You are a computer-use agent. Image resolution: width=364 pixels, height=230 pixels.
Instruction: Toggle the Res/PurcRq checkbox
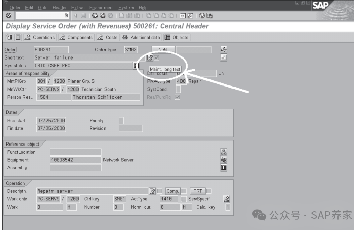(178, 97)
